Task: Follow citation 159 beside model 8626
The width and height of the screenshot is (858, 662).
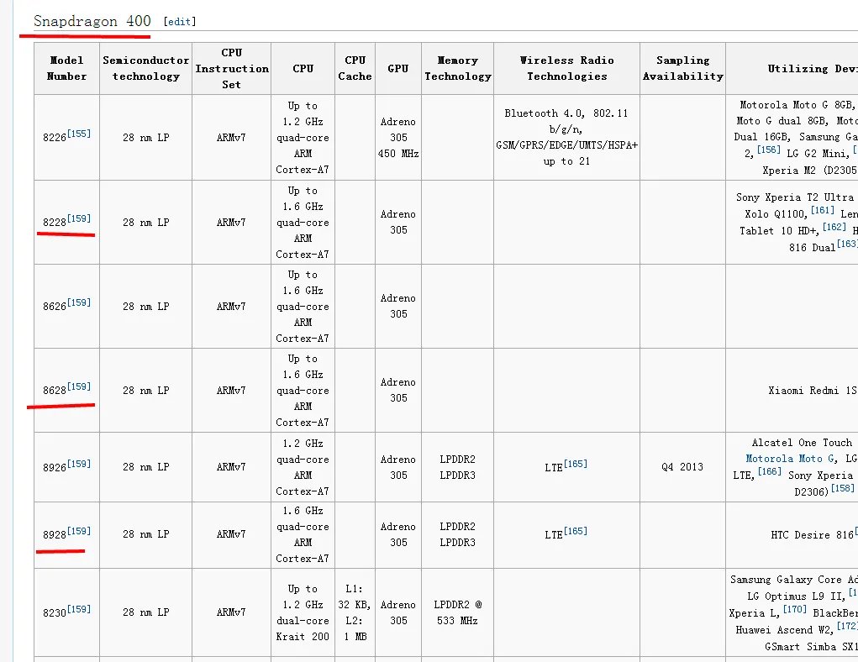Action: [x=79, y=303]
